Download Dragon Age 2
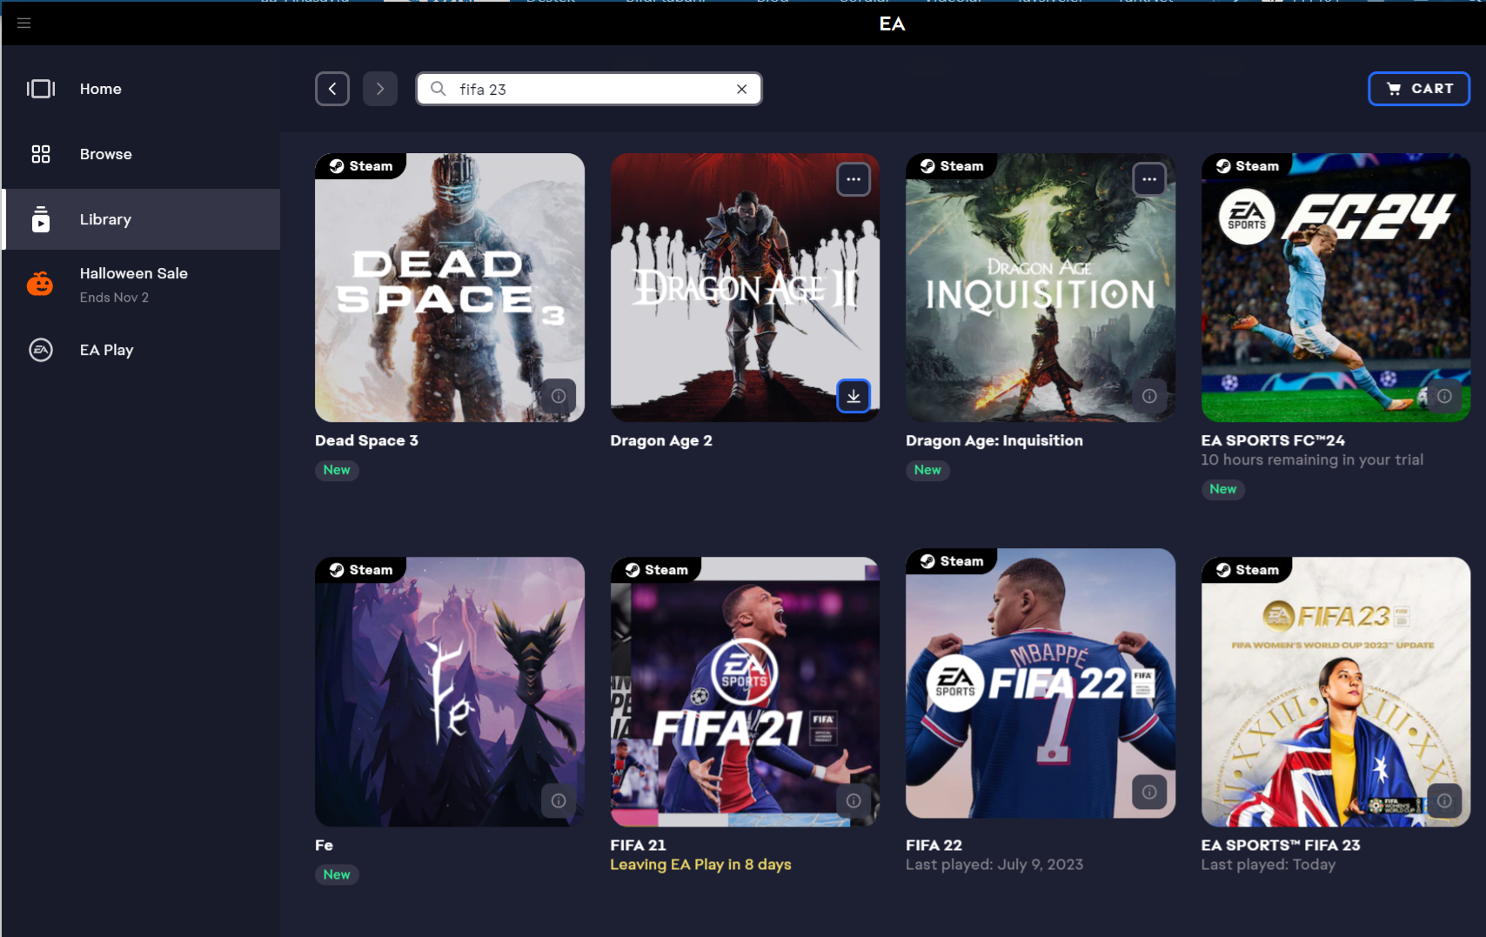This screenshot has height=937, width=1486. pyautogui.click(x=853, y=396)
